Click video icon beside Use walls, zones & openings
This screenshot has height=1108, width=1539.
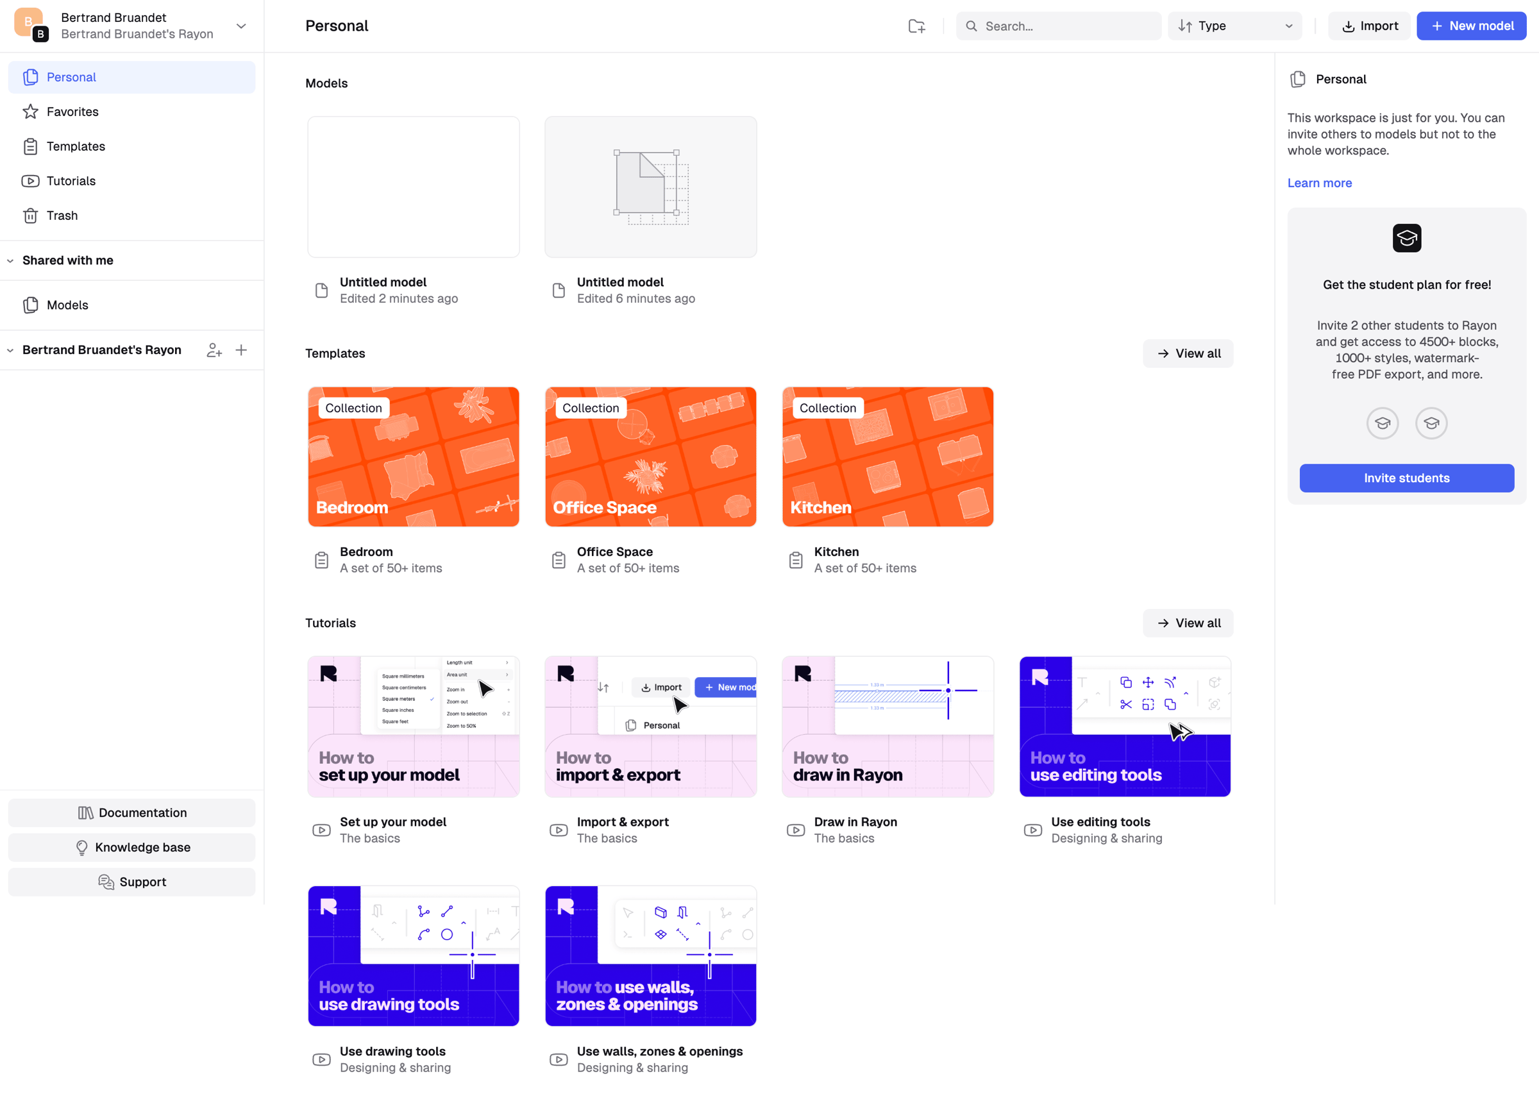click(559, 1059)
